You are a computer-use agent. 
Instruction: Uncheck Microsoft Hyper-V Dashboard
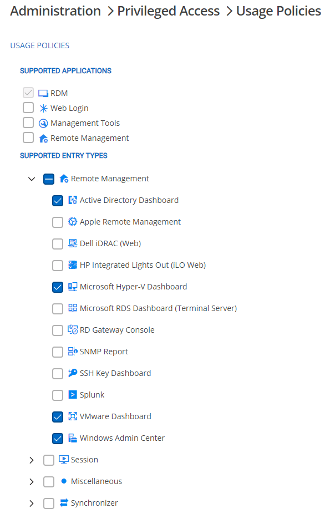(x=58, y=287)
